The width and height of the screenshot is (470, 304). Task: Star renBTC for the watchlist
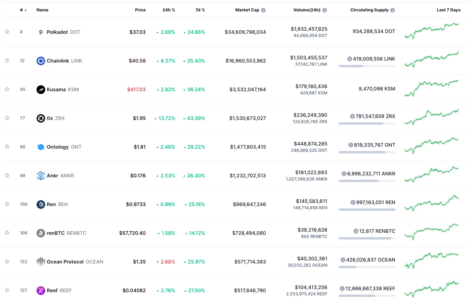[x=7, y=233]
